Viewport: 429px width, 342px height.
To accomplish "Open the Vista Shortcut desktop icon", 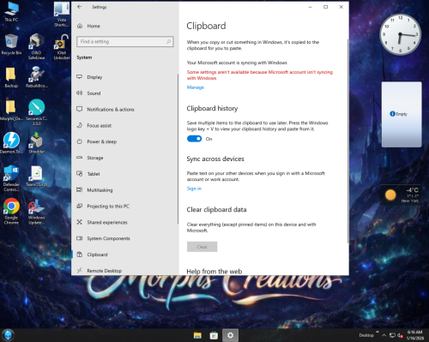I will coord(62,15).
